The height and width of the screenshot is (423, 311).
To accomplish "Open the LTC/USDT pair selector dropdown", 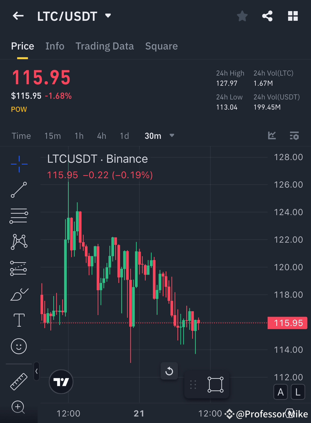I will 108,16.
